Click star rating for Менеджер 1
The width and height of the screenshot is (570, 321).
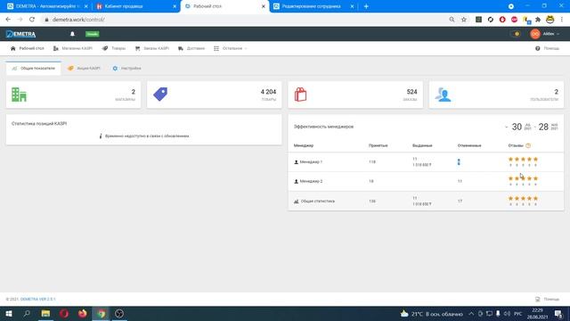pos(523,160)
